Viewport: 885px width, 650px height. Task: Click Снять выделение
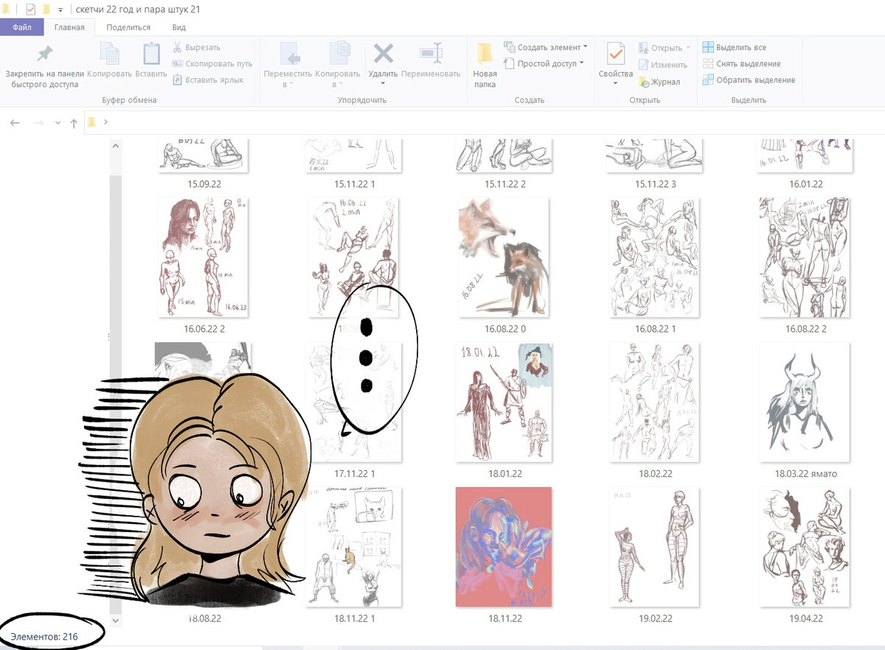pos(741,63)
